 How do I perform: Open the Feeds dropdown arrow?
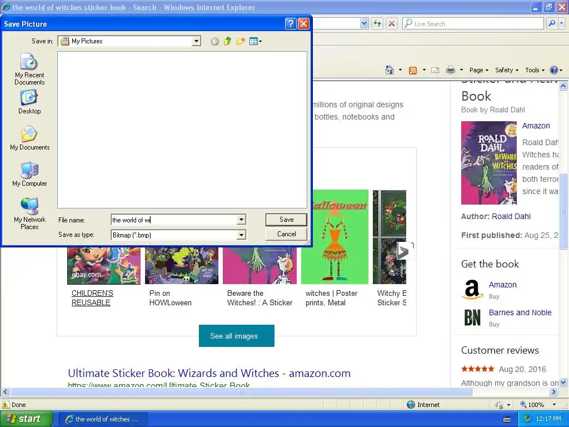point(424,70)
